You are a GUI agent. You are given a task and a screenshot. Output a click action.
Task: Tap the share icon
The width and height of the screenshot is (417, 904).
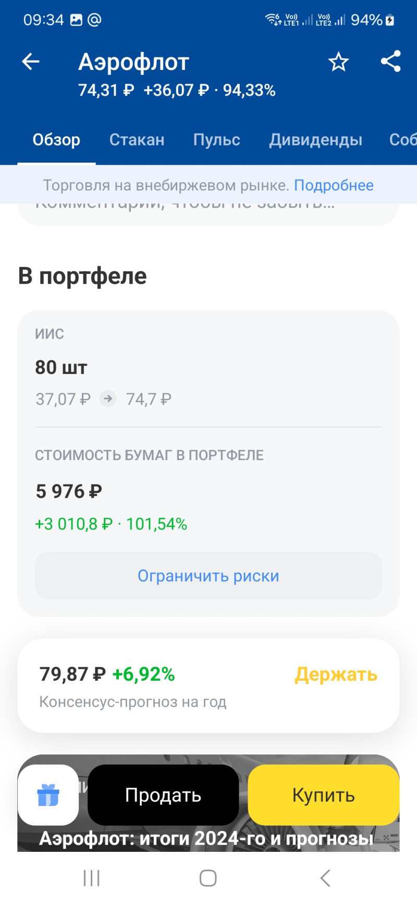[x=390, y=62]
